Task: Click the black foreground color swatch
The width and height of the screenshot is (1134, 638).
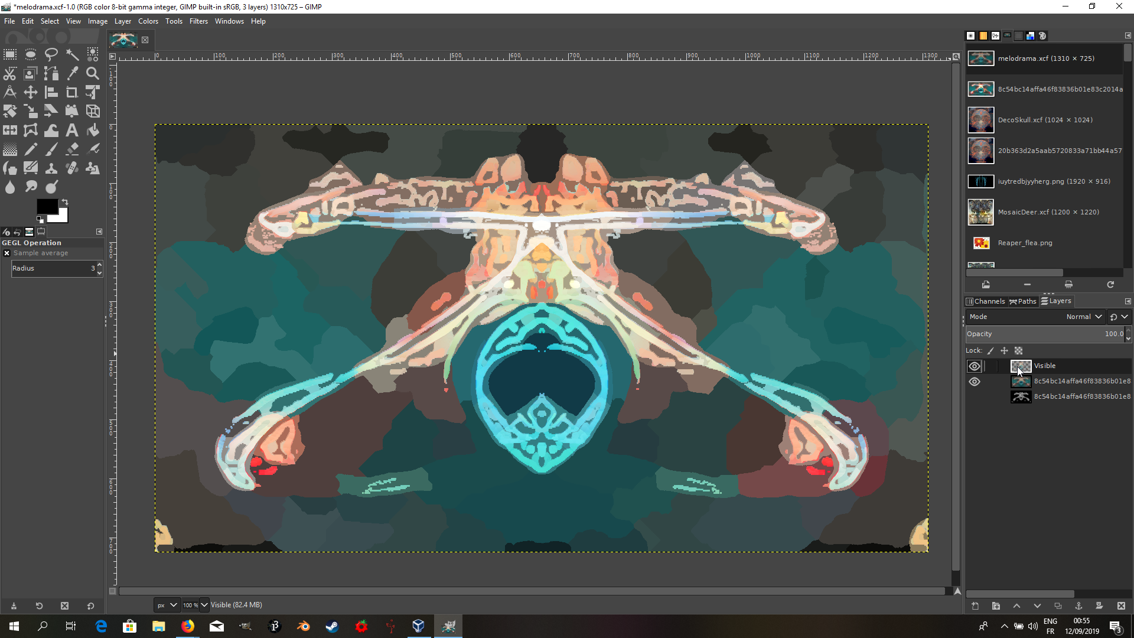Action: (x=46, y=206)
